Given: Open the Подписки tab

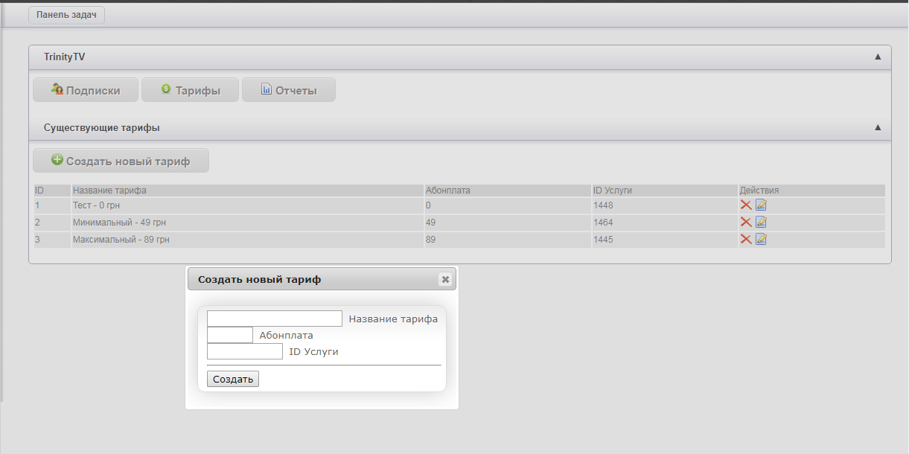Looking at the screenshot, I should [x=86, y=90].
